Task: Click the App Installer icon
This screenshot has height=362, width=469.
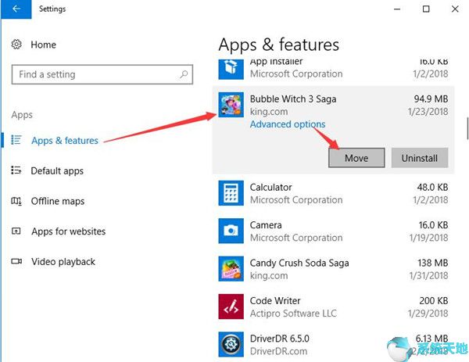Action: click(231, 67)
